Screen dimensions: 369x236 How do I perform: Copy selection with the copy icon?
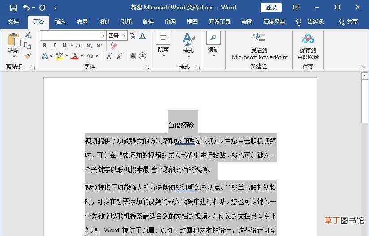point(28,46)
